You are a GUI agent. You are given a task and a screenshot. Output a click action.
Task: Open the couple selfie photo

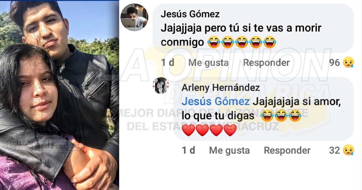pos(59,95)
